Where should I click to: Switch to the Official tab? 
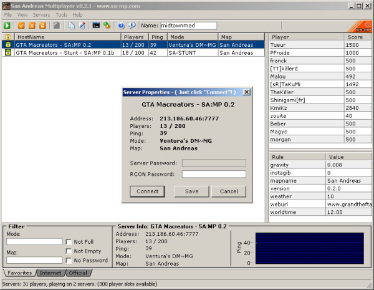(x=78, y=273)
